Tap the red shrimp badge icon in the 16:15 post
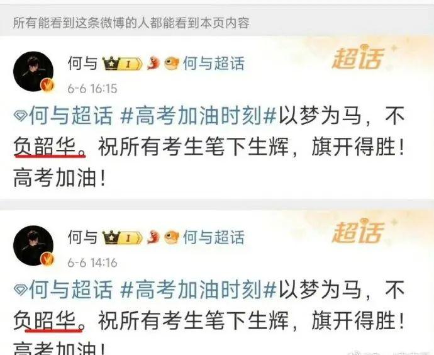The width and height of the screenshot is (434, 355). click(x=153, y=63)
